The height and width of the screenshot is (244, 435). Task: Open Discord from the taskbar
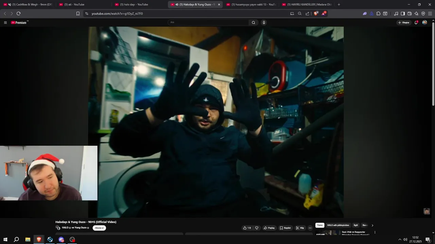(x=61, y=240)
